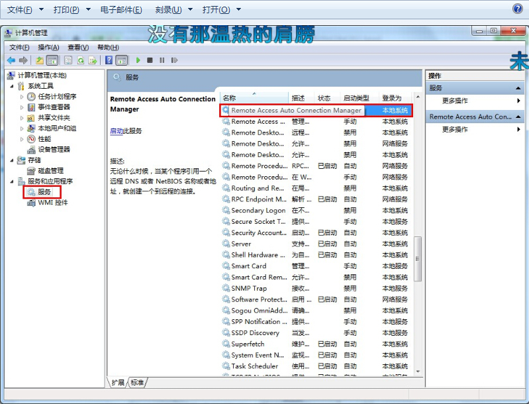Expand the 任务计划程序 tree node

(x=22, y=97)
